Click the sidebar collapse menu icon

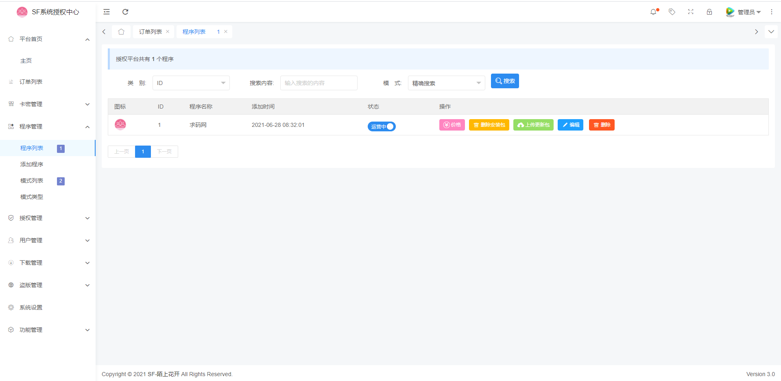[107, 12]
